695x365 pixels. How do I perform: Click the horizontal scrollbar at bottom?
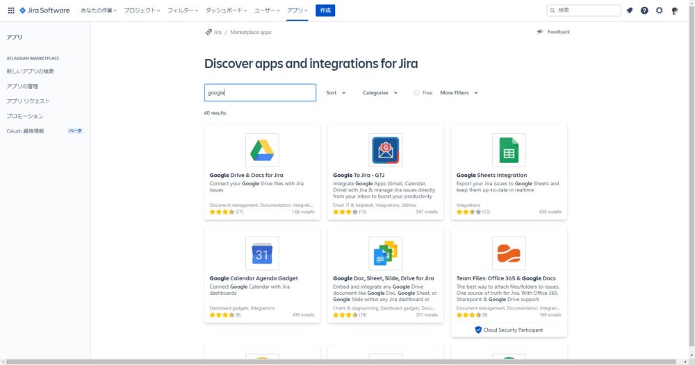[341, 362]
